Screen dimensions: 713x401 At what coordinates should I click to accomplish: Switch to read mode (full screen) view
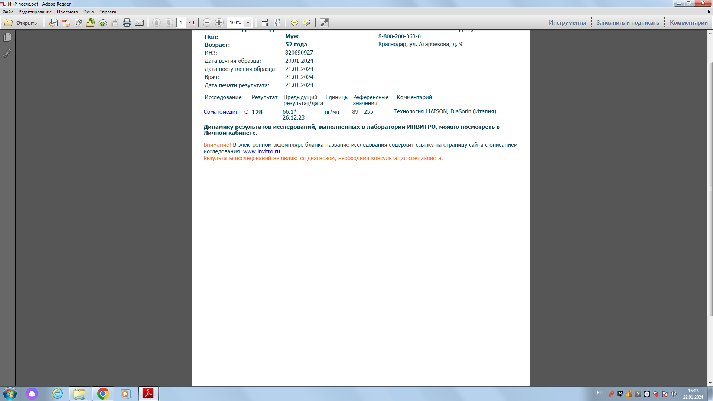[x=324, y=23]
